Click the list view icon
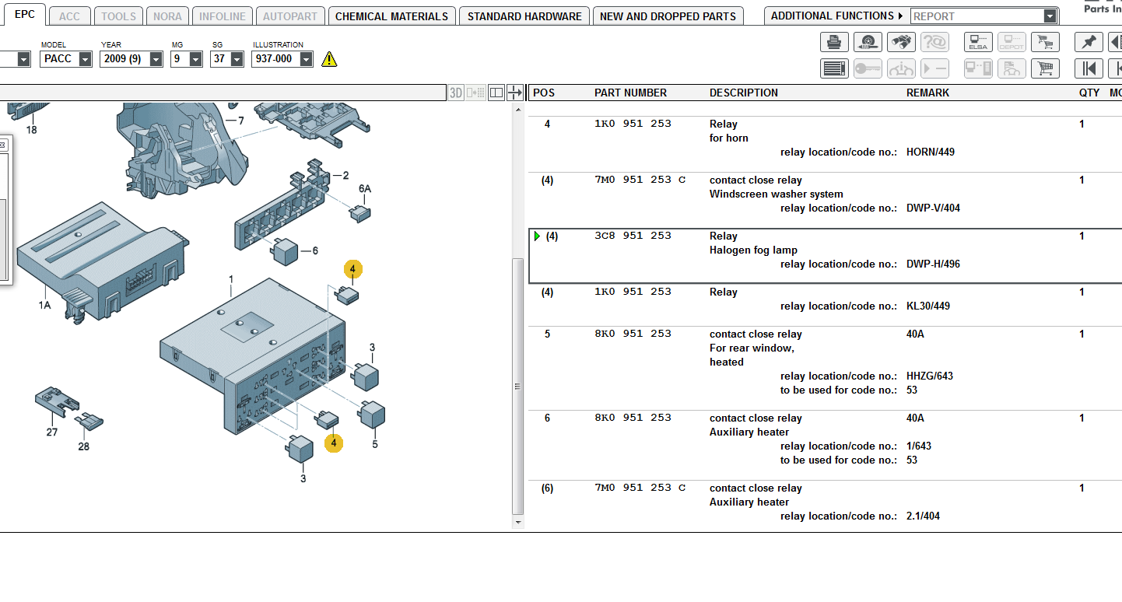The width and height of the screenshot is (1122, 602). [x=834, y=68]
